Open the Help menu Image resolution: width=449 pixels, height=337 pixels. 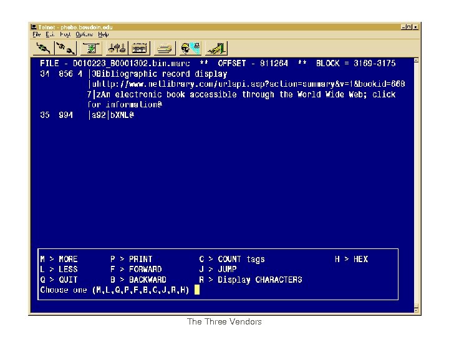pyautogui.click(x=103, y=35)
